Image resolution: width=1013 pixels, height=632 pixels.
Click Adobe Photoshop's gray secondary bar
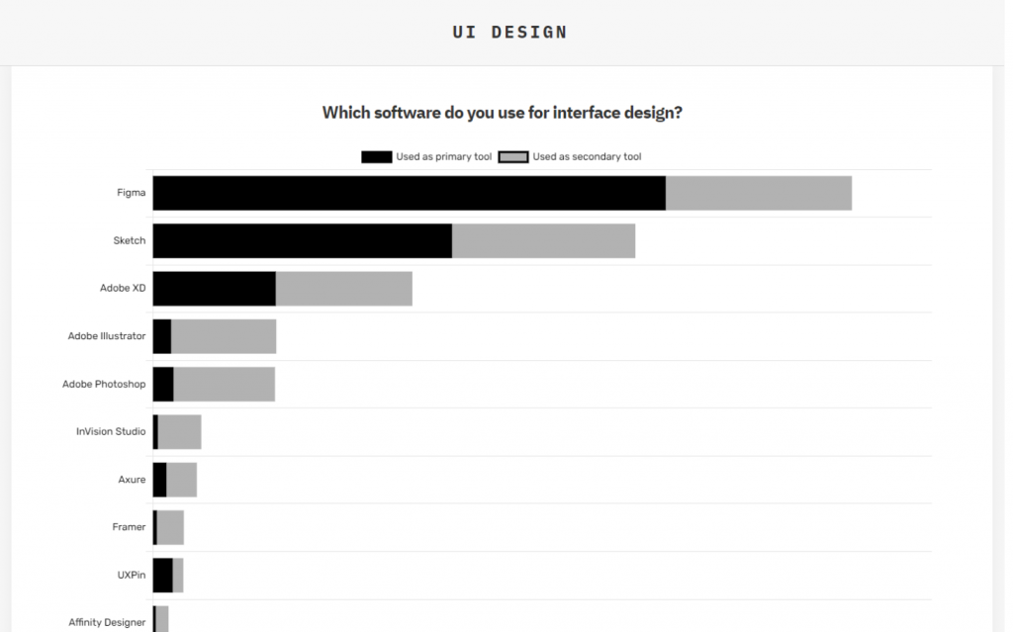(x=225, y=385)
